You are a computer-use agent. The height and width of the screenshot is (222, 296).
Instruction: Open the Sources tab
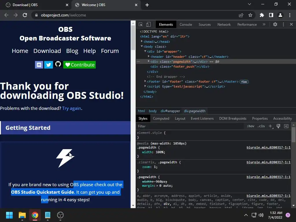tap(204, 25)
